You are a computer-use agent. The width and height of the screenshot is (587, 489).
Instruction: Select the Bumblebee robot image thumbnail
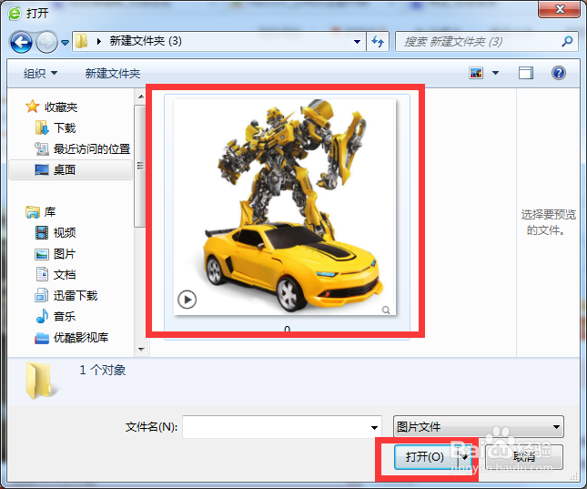285,208
